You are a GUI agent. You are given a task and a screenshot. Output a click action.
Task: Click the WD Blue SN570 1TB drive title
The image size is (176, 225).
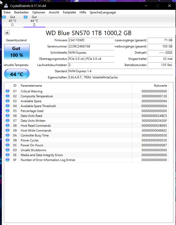[x=88, y=33]
